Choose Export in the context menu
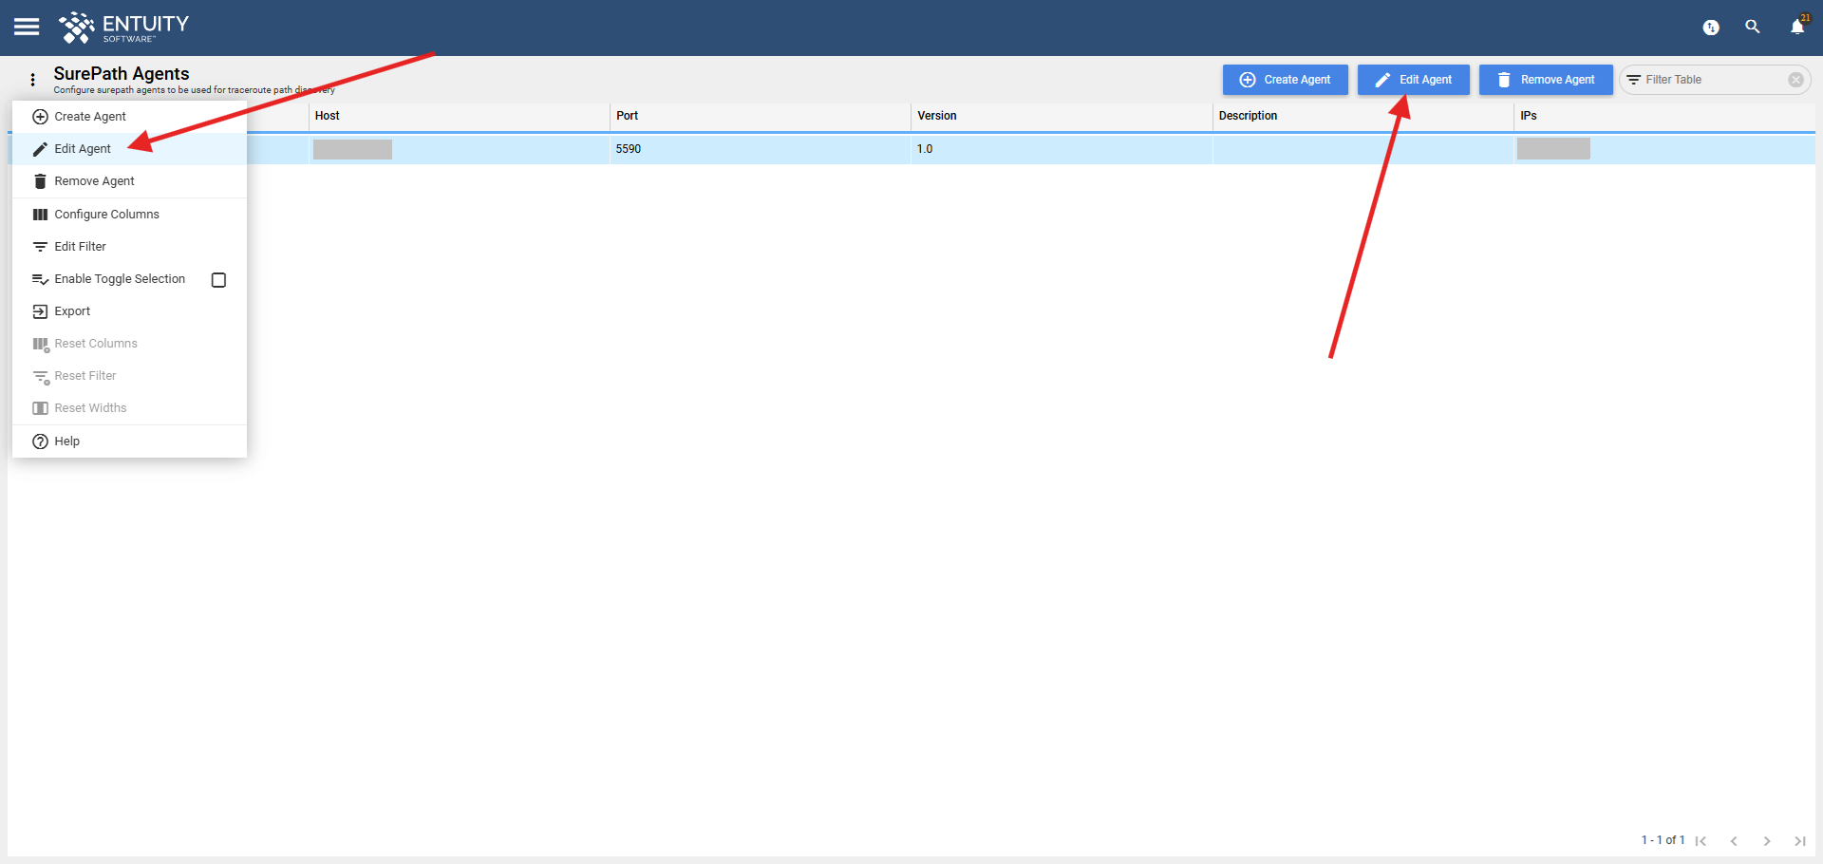This screenshot has width=1823, height=864. [129, 311]
